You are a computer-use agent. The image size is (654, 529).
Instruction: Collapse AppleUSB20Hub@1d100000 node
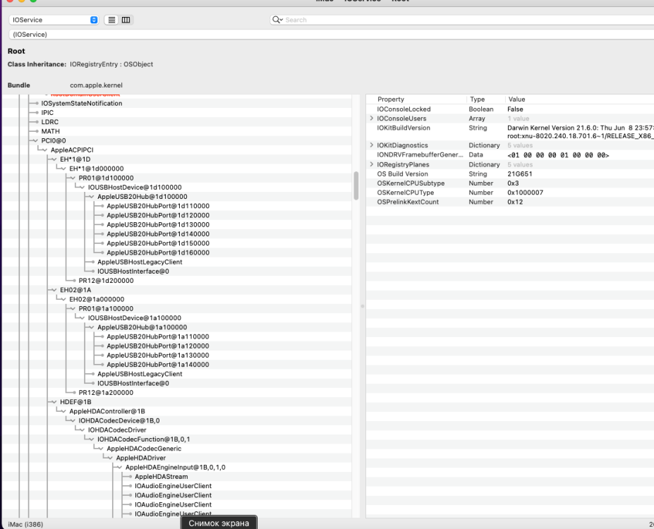tap(92, 197)
